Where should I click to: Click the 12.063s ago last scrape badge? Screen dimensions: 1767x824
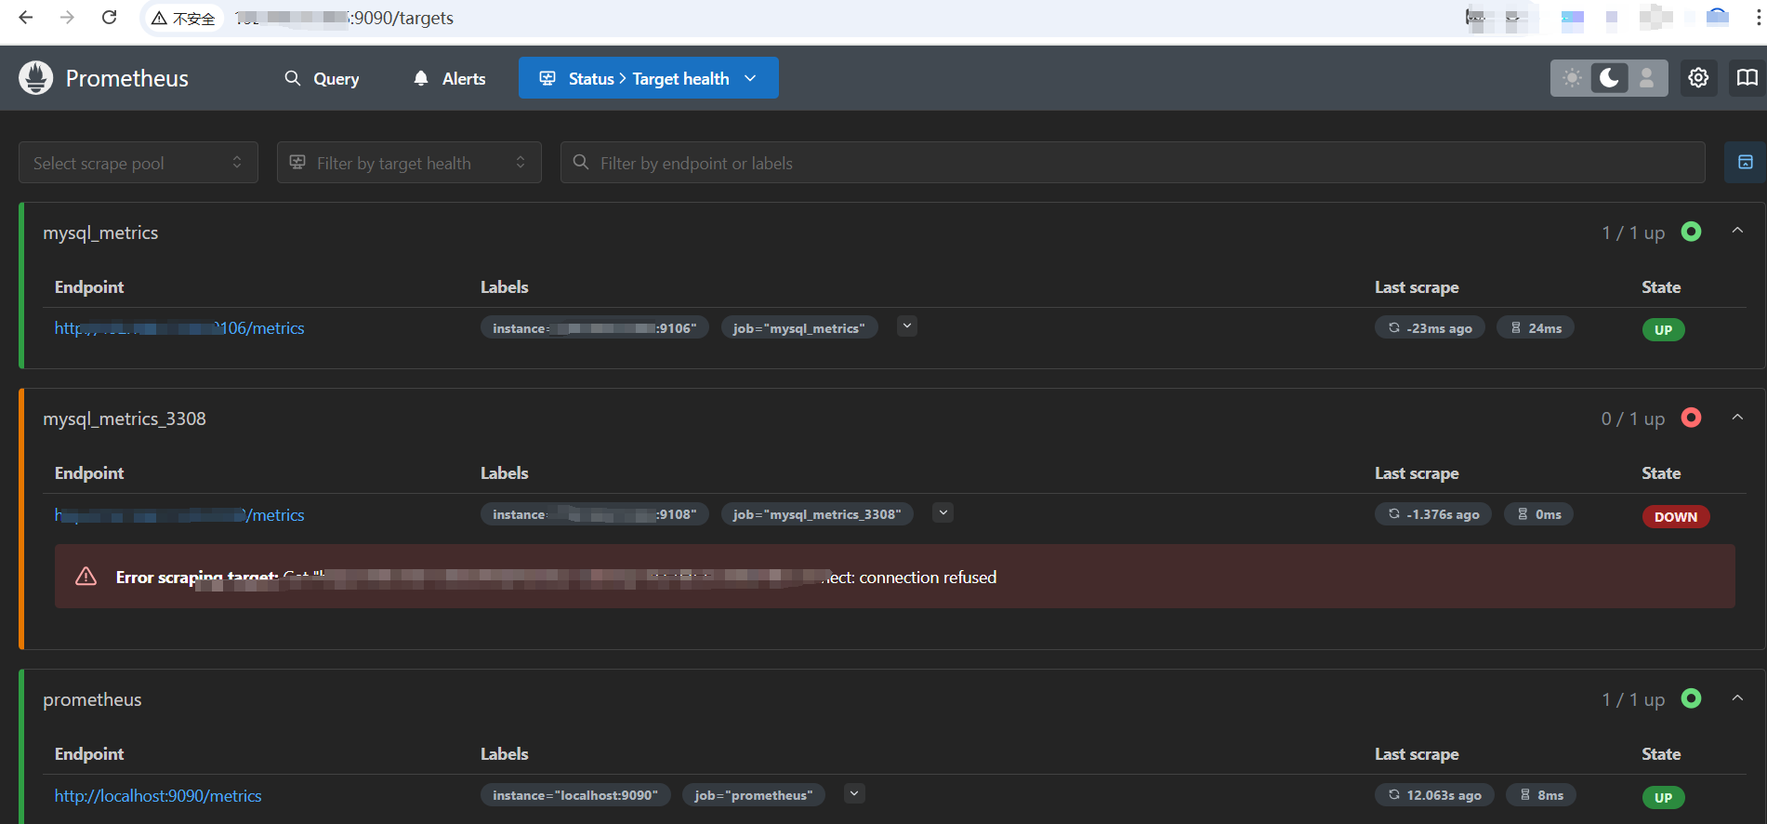tap(1434, 795)
